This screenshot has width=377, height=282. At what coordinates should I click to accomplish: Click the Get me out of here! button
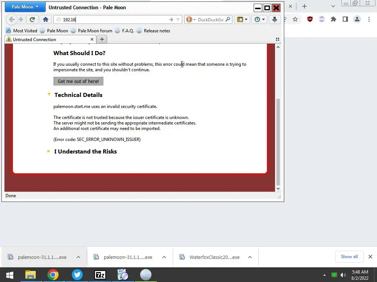pyautogui.click(x=78, y=81)
